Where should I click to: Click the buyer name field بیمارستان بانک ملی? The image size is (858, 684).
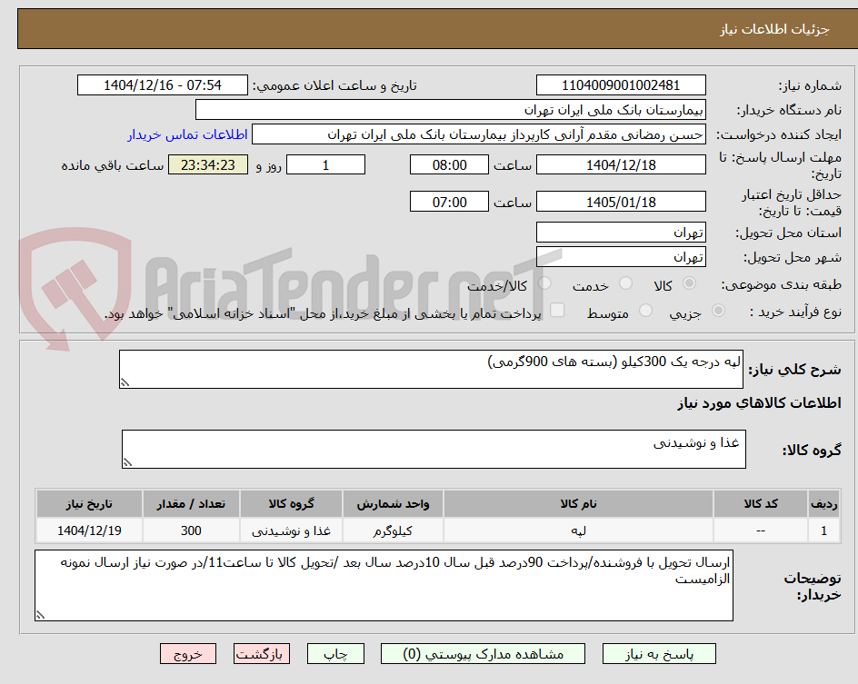coord(450,110)
